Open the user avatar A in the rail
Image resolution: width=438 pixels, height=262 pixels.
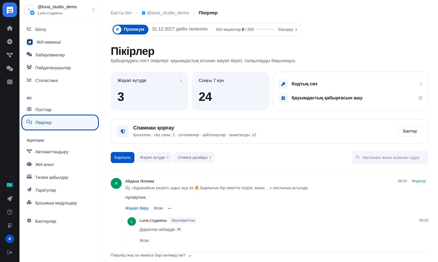click(x=10, y=239)
